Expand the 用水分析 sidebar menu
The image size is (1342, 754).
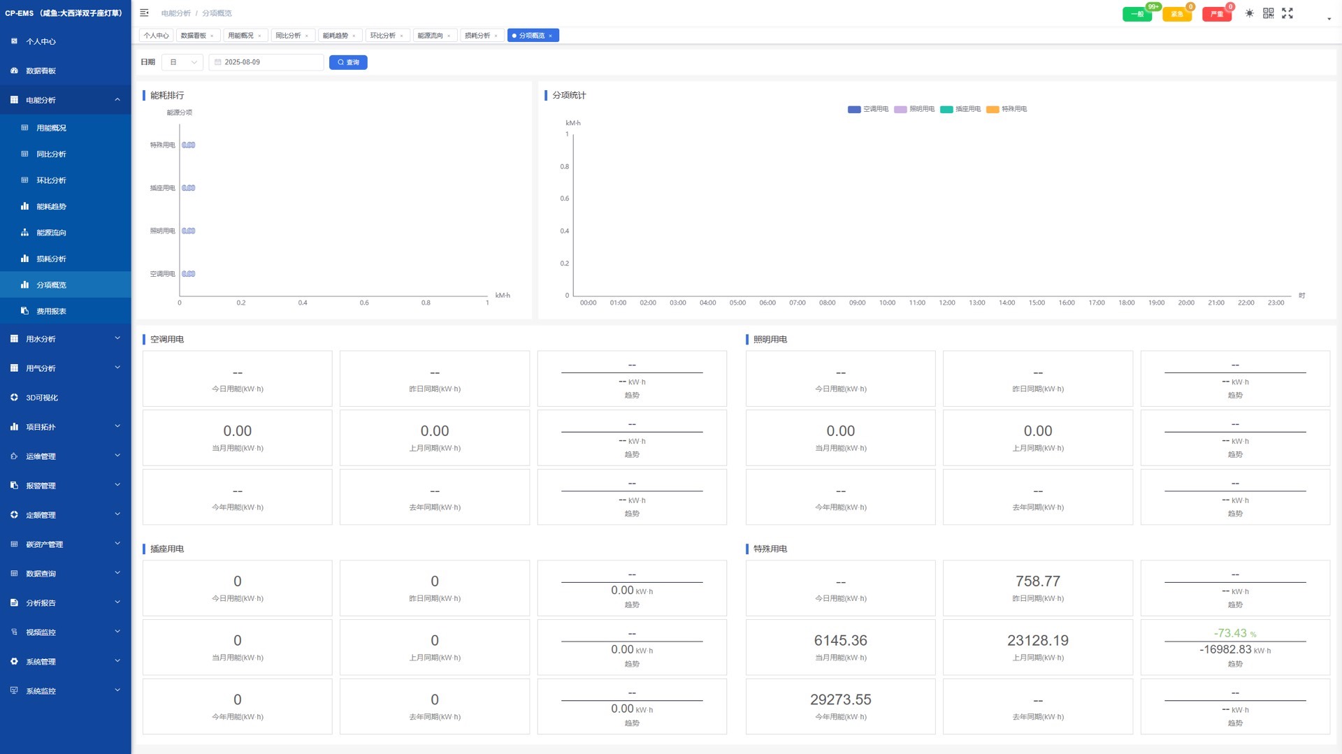(66, 339)
